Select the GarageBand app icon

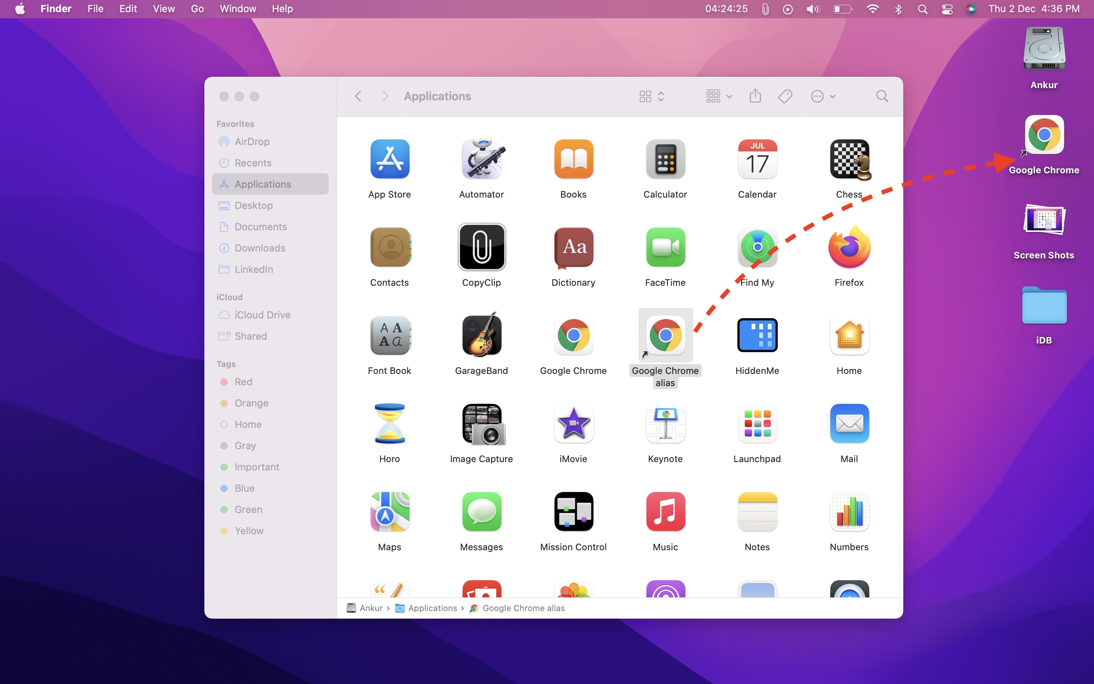[481, 335]
